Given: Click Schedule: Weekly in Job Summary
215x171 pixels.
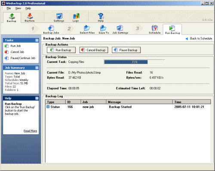Looking at the screenshot, I should (17, 80).
